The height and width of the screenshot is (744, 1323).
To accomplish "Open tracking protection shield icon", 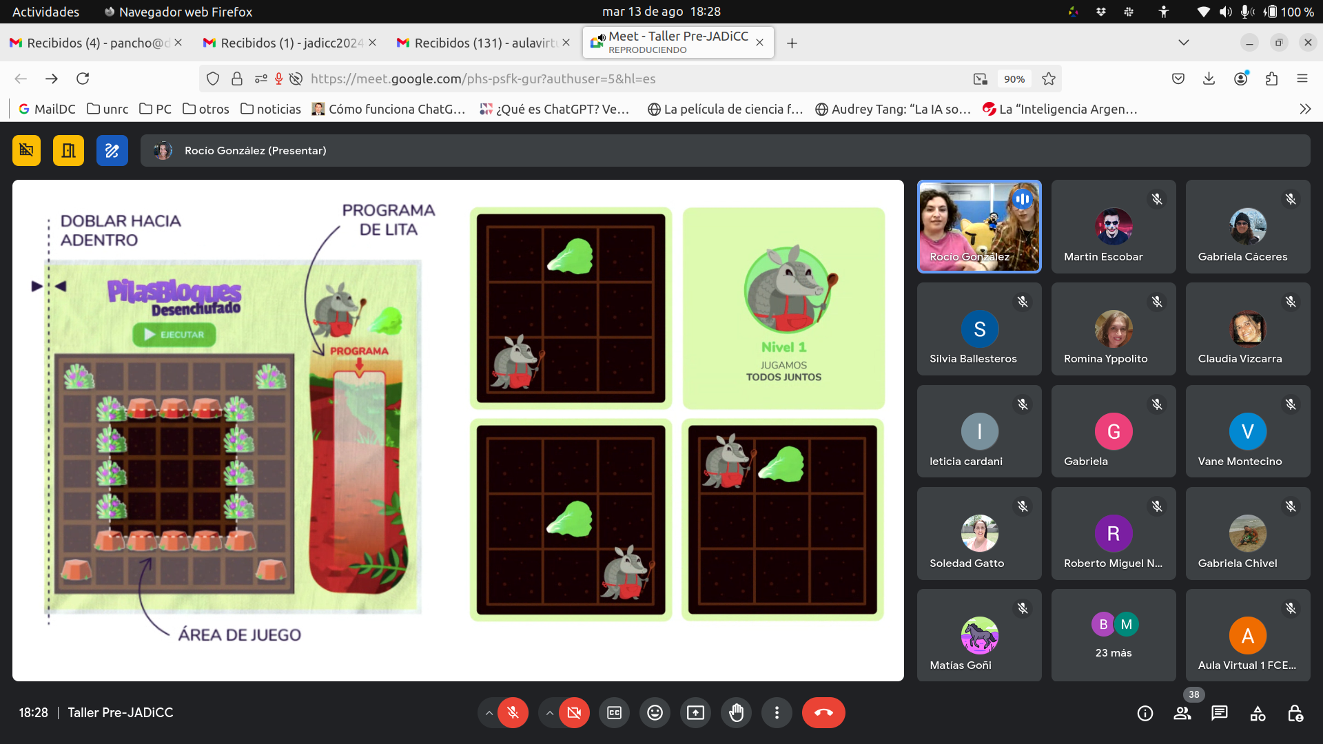I will (213, 79).
